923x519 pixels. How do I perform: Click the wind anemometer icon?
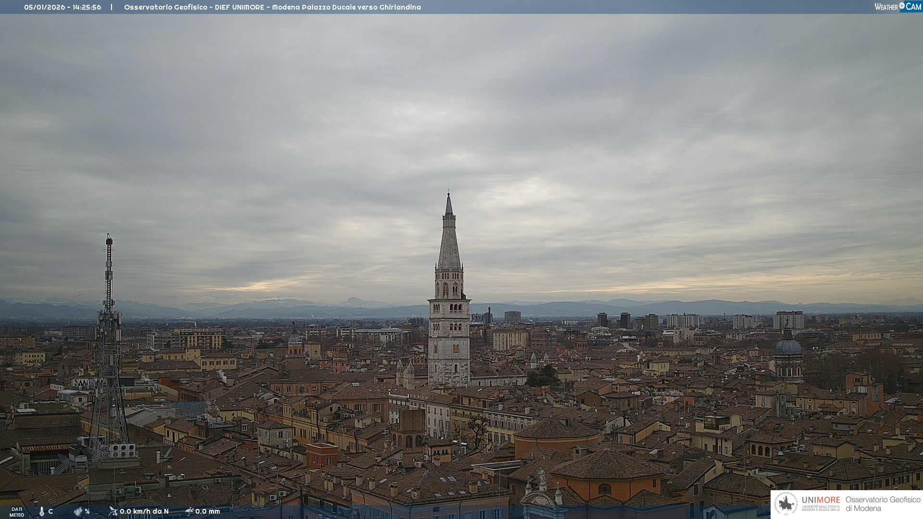point(113,511)
